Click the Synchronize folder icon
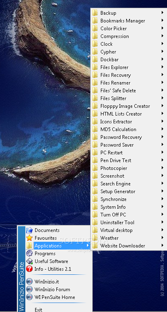167x312 pixels. [95, 199]
